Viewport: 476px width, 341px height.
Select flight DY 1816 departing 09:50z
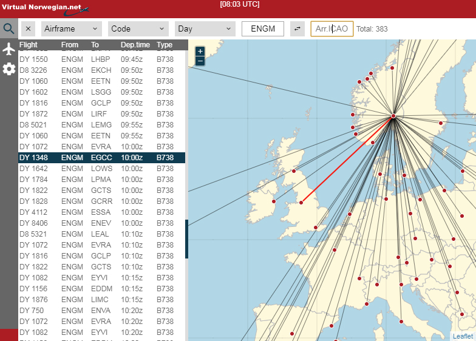(102, 103)
